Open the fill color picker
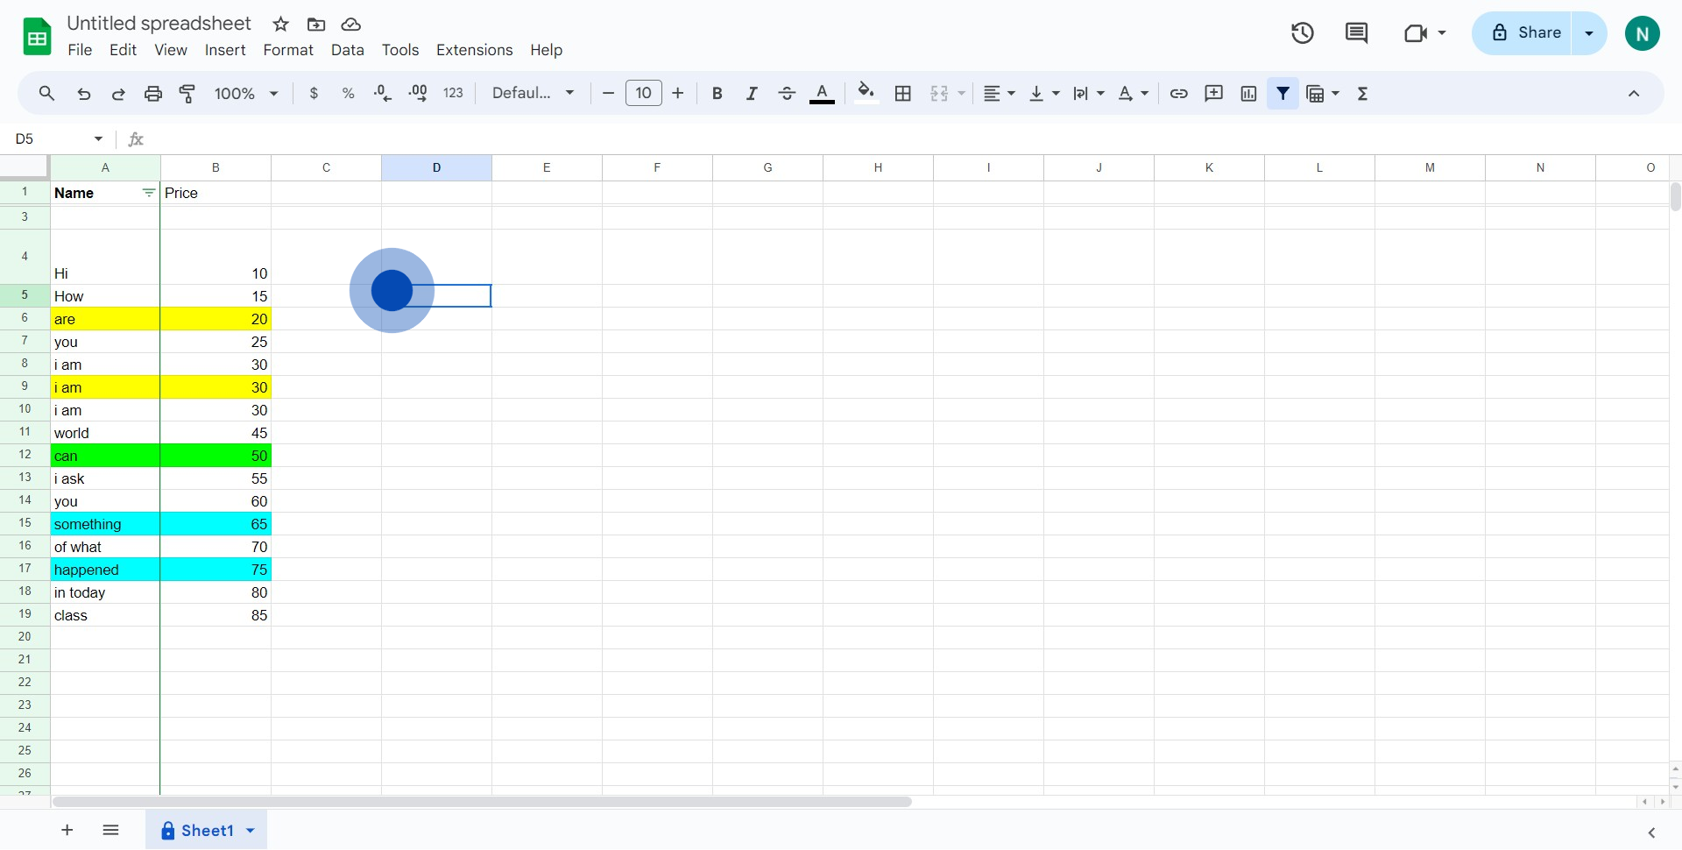The height and width of the screenshot is (850, 1682). (x=866, y=94)
